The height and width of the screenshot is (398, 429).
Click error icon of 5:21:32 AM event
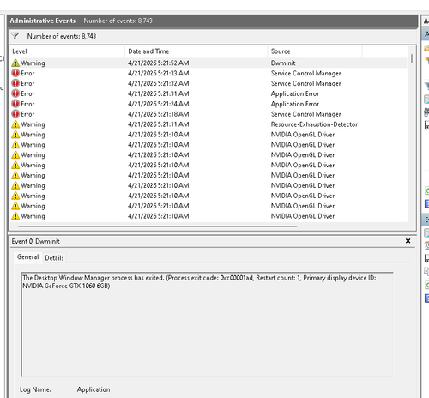pos(15,83)
